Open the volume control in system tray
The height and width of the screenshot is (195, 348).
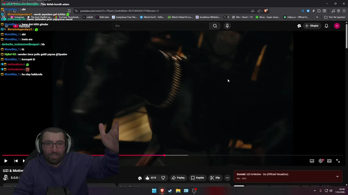coord(331,191)
